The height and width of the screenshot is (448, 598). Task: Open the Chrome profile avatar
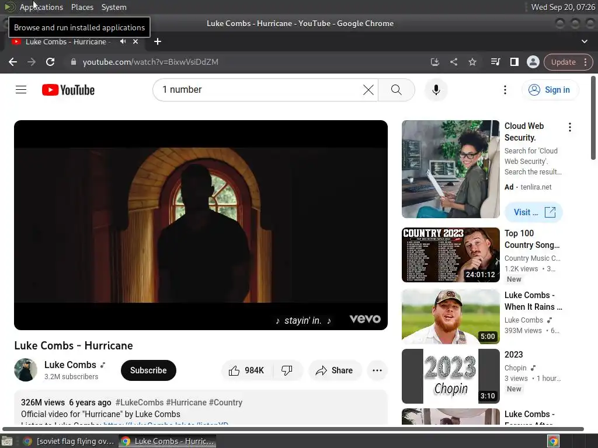[x=533, y=62]
